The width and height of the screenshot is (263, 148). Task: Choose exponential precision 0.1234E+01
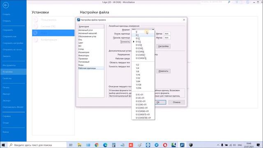tap(143, 104)
